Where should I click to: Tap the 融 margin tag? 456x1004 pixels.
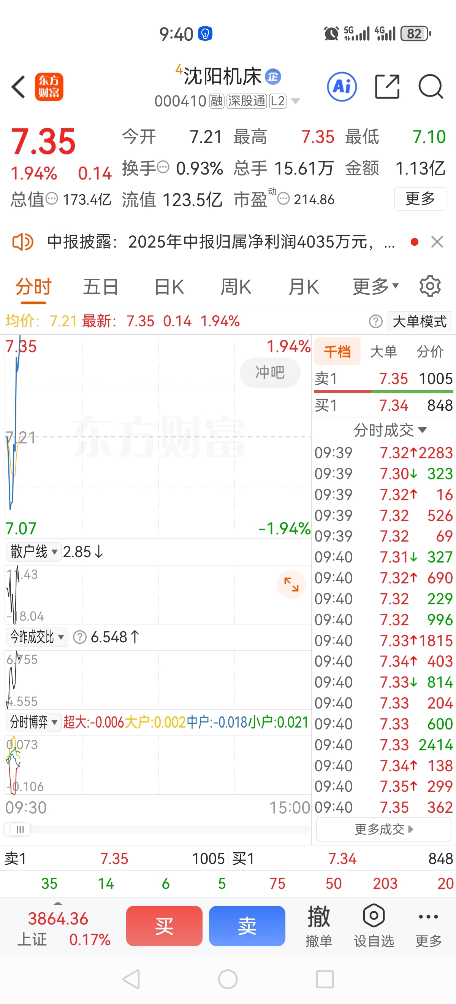point(217,101)
